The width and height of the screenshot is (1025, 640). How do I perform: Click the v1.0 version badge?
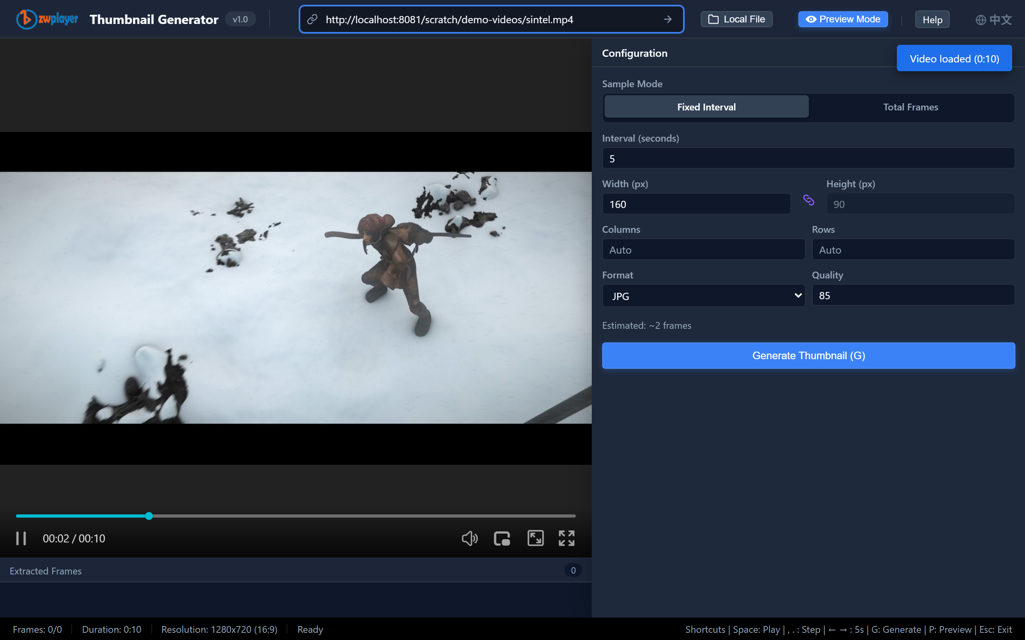[240, 20]
